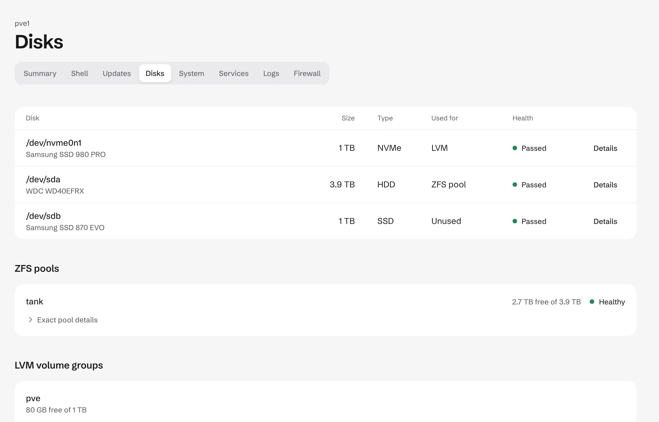Click the Healthy status label for tank
Image resolution: width=659 pixels, height=422 pixels.
pos(612,302)
